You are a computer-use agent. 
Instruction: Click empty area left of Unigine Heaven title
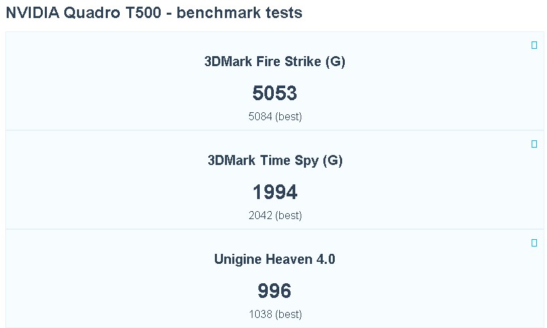coord(100,259)
